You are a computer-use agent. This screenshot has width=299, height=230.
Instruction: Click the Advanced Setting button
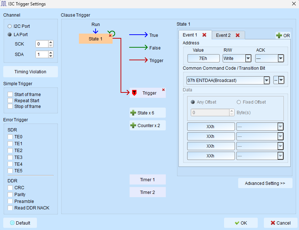(265, 183)
